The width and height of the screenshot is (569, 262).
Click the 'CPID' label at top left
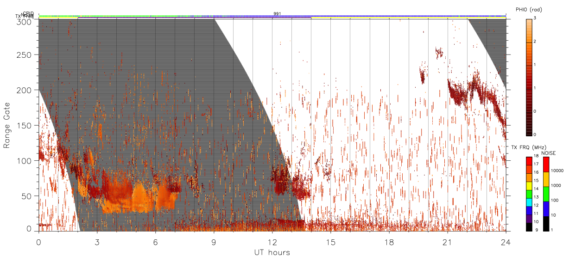[28, 13]
